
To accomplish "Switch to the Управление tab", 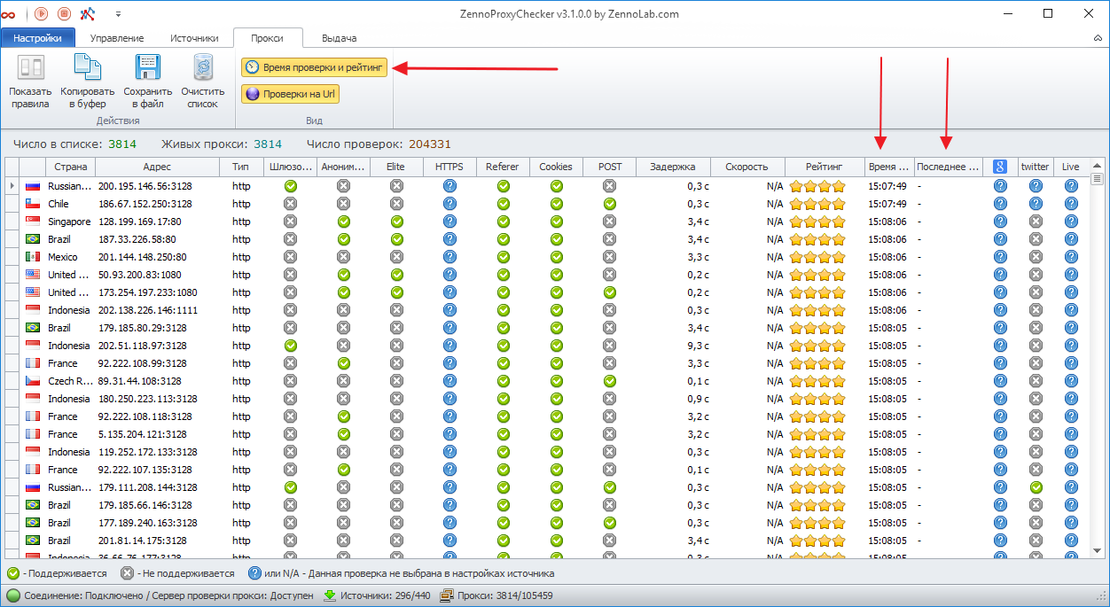I will coord(117,38).
